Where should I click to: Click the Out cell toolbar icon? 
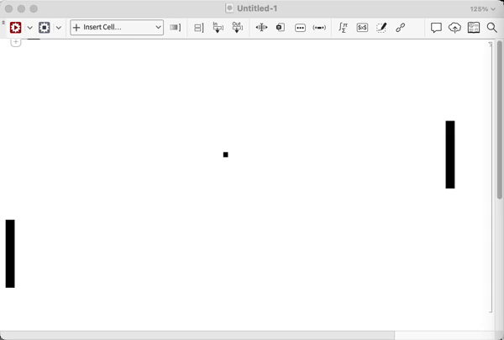tap(237, 28)
